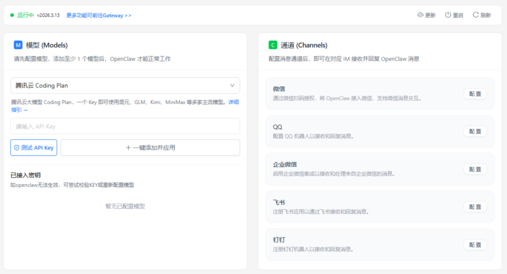Click the blue M Models panel icon
The width and height of the screenshot is (507, 274).
(18, 44)
